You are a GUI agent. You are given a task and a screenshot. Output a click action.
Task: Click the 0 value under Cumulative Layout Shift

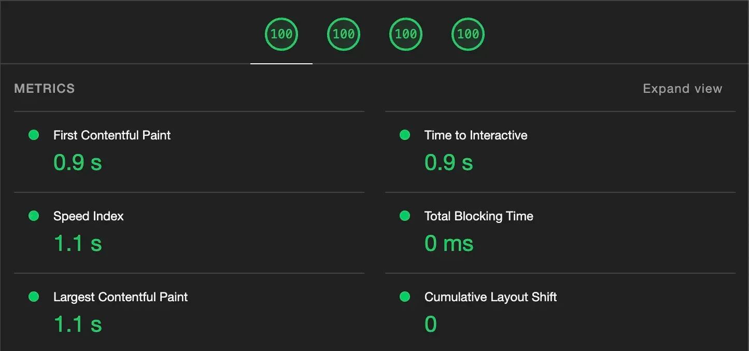click(431, 325)
